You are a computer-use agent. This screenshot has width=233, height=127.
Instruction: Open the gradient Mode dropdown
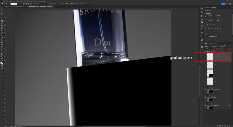point(43,4)
